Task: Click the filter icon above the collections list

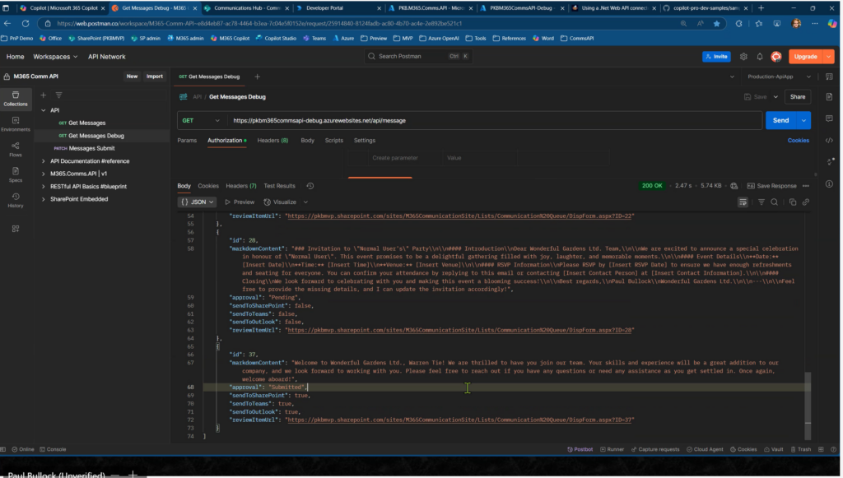Action: 58,95
